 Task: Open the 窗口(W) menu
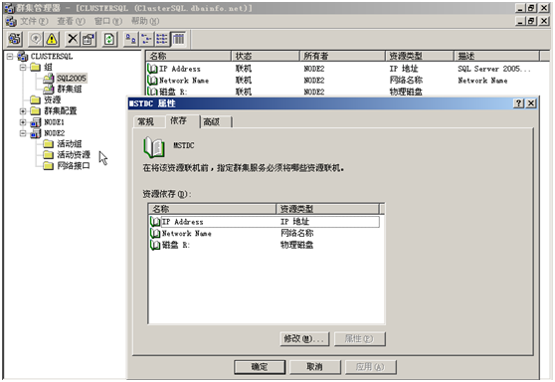pyautogui.click(x=108, y=21)
